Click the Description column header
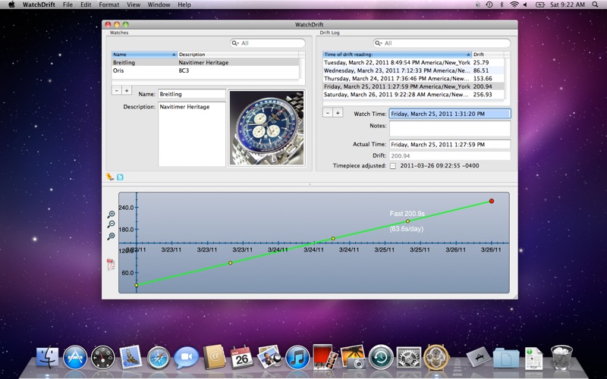The width and height of the screenshot is (607, 379). pyautogui.click(x=238, y=55)
